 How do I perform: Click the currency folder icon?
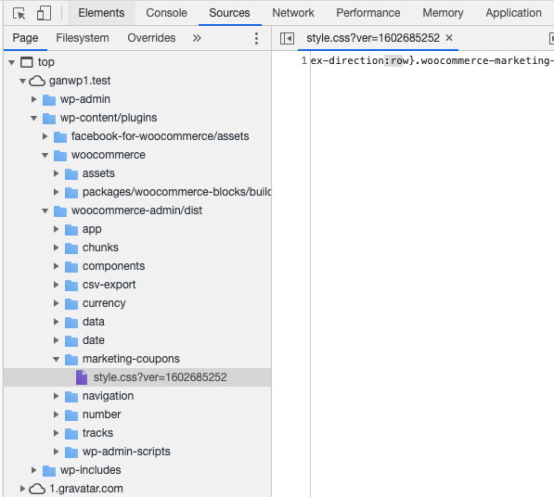point(71,303)
